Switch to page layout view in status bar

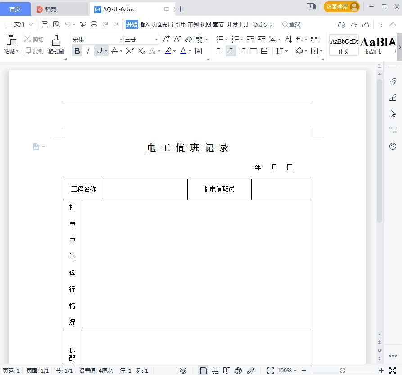tap(203, 371)
